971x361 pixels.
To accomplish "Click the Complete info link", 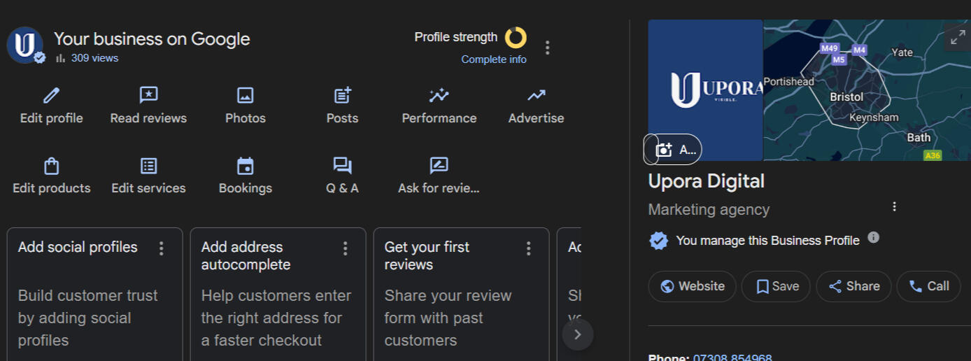I will click(x=494, y=59).
